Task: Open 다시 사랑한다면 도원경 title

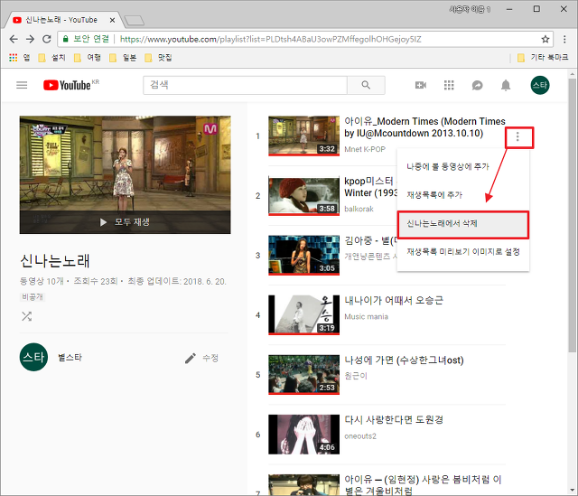Action: point(394,420)
